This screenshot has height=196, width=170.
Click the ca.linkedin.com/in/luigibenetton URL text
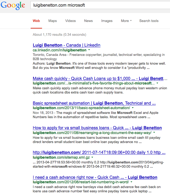pos(59,50)
